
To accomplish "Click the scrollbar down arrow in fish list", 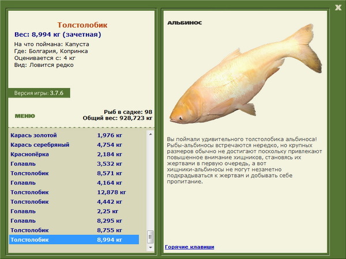I will point(151,247).
